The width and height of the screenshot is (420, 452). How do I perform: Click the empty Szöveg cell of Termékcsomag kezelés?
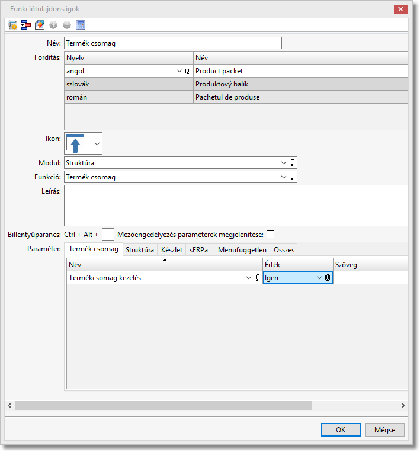point(371,278)
